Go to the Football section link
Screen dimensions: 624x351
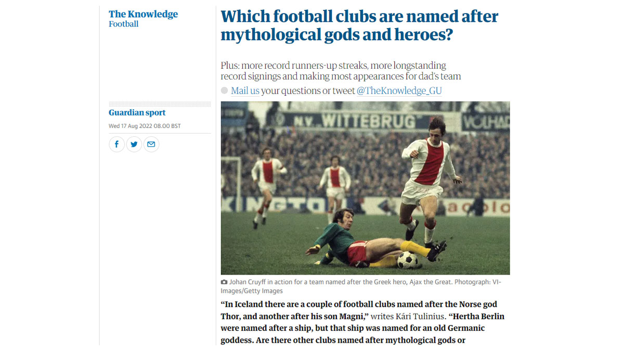[123, 24]
